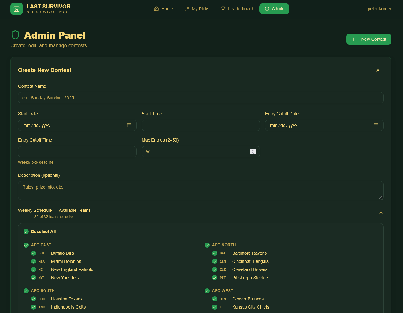Click the Last Survivor trophy logo icon
Screen dimensions: 403x313
(17, 9)
